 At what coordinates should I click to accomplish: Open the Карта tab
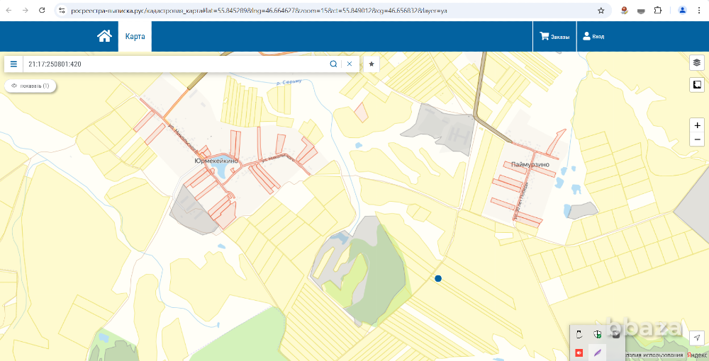[135, 36]
